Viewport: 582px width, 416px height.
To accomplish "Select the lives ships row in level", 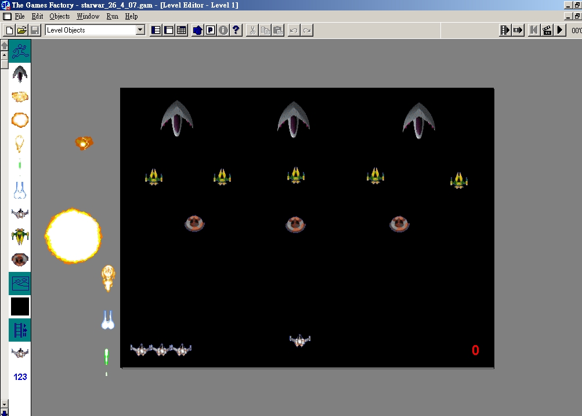I will click(x=161, y=350).
